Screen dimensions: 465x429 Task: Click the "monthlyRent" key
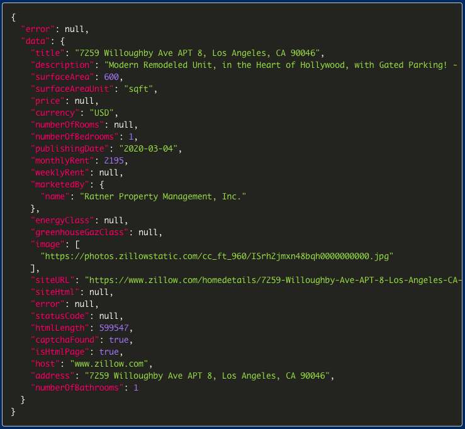(62, 160)
